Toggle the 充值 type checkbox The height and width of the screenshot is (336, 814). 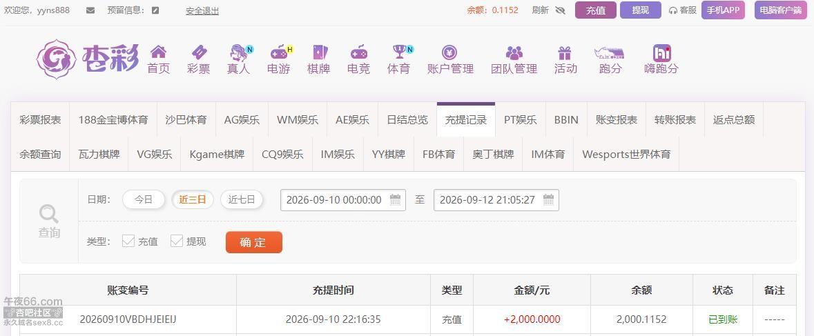(x=128, y=241)
